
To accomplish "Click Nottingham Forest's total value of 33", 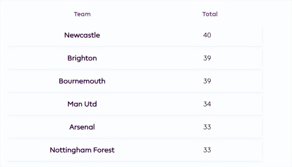I will [x=207, y=150].
